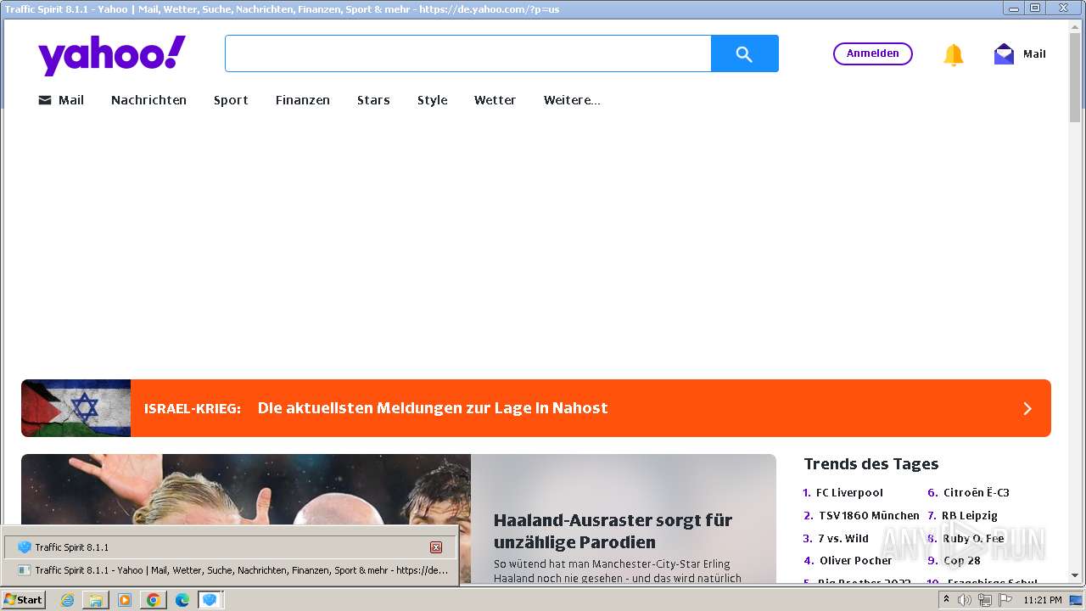
Task: Launch Google Chrome from taskbar
Action: tap(154, 600)
